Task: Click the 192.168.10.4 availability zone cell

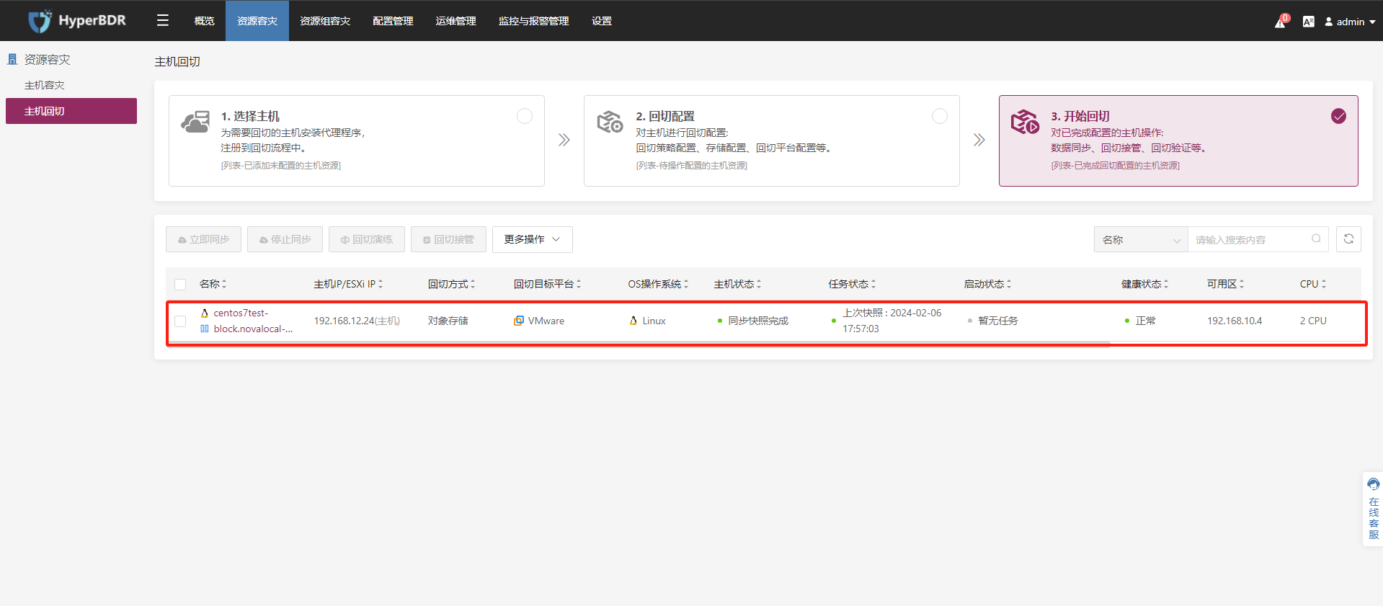Action: 1235,321
